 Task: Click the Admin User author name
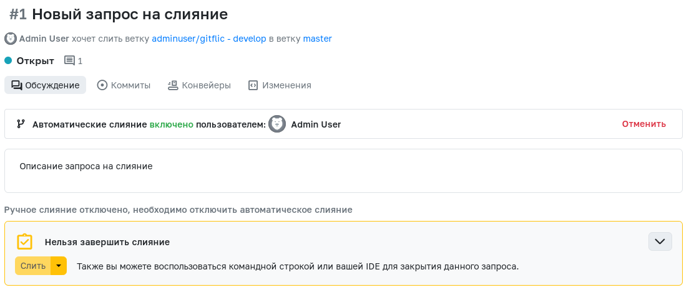point(44,39)
